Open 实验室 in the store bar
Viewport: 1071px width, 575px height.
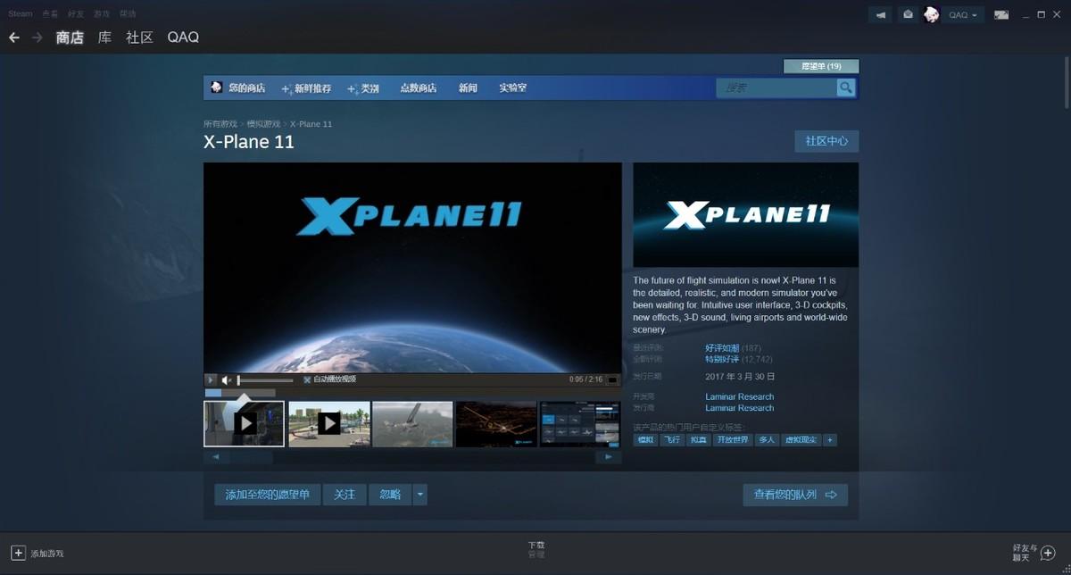pos(513,87)
